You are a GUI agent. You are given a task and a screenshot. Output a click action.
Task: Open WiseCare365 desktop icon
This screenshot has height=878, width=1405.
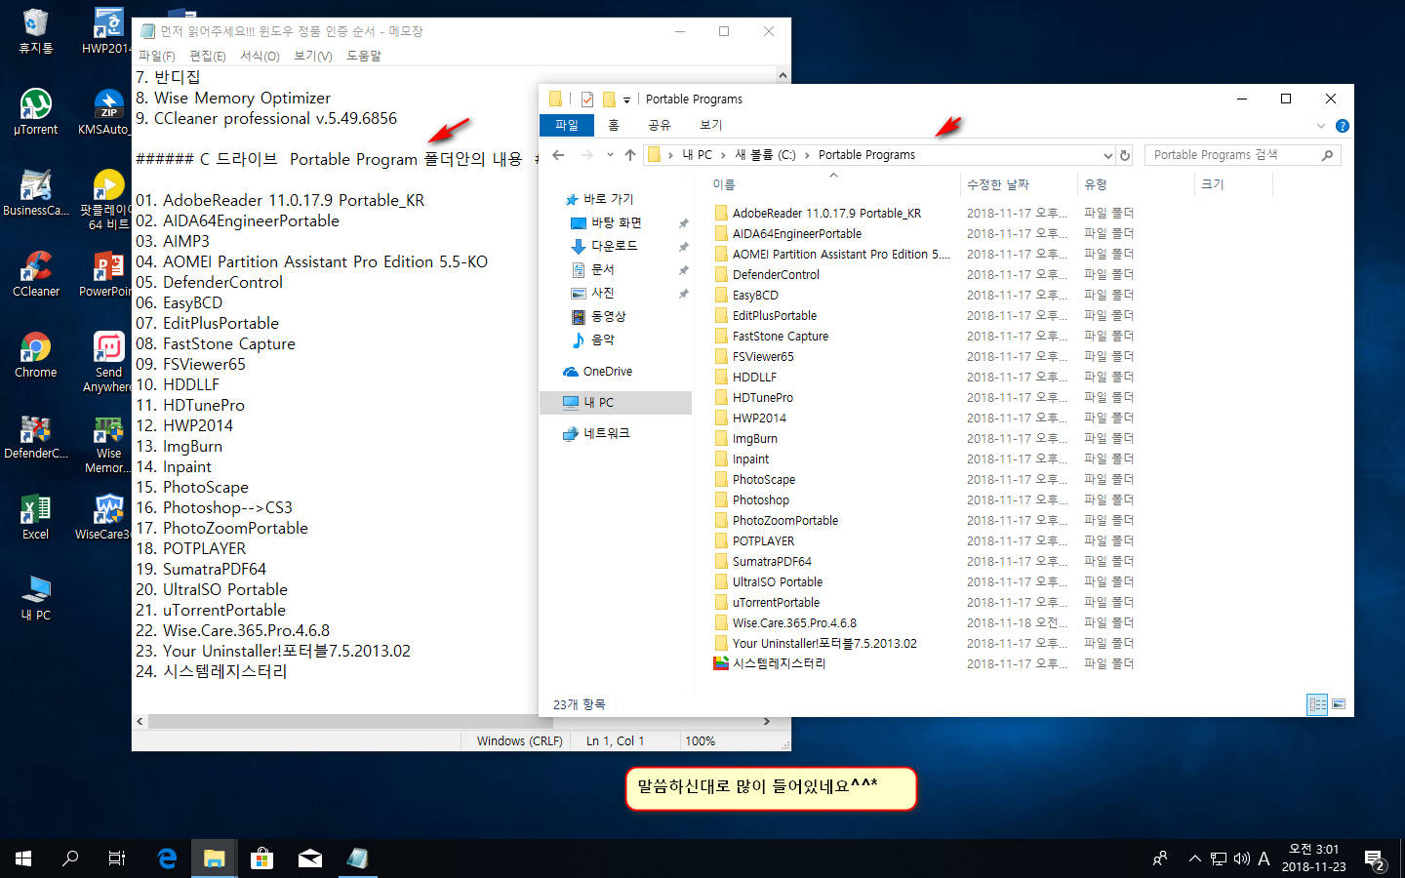click(x=105, y=515)
